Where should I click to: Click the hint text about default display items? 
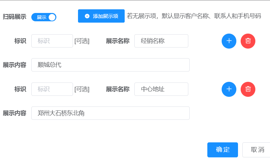[x=194, y=16]
